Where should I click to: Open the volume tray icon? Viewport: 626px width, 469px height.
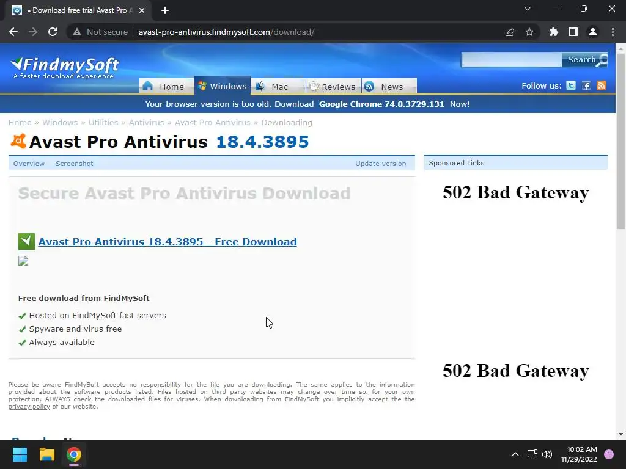pos(547,454)
